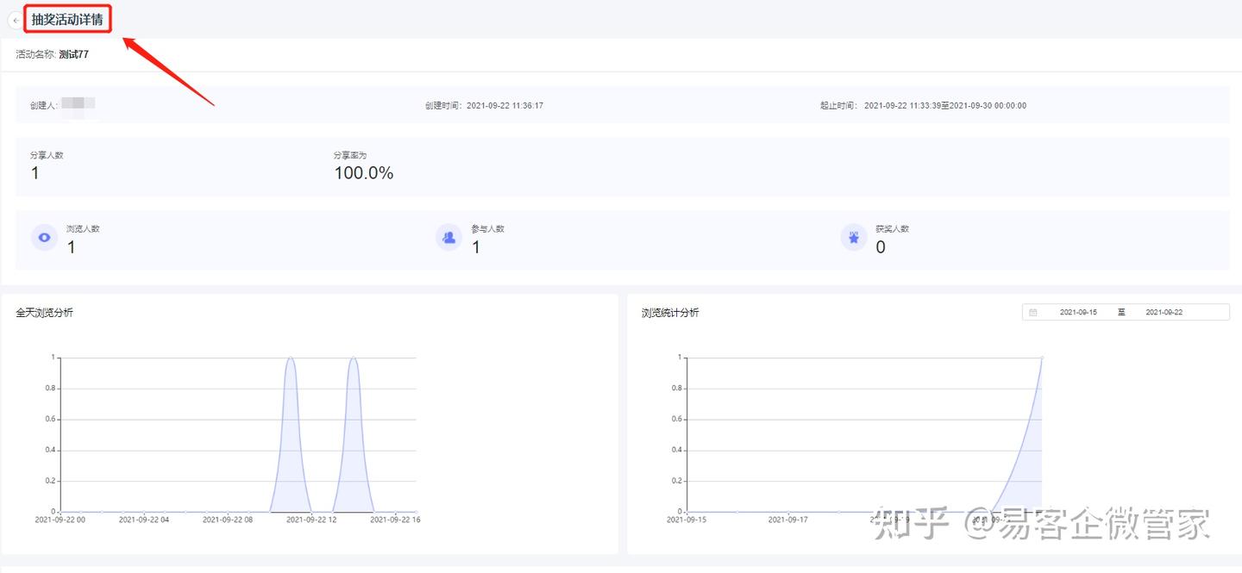
Task: Click the person icon for 参与人数
Action: [448, 238]
